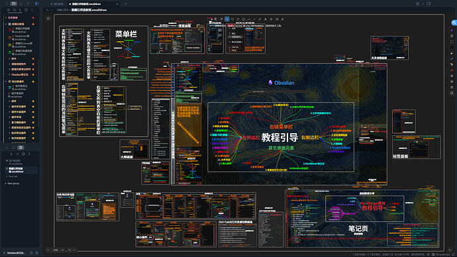Click the 标签面板 label on the canvas

click(x=400, y=156)
